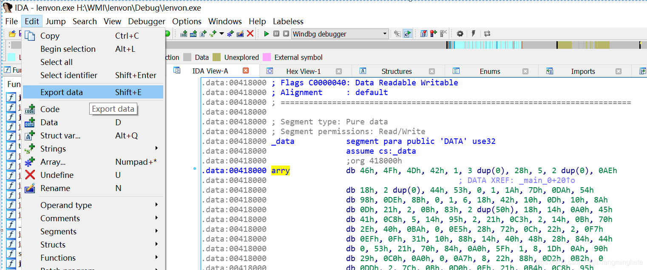
Task: Open the Help menu
Action: [x=257, y=21]
